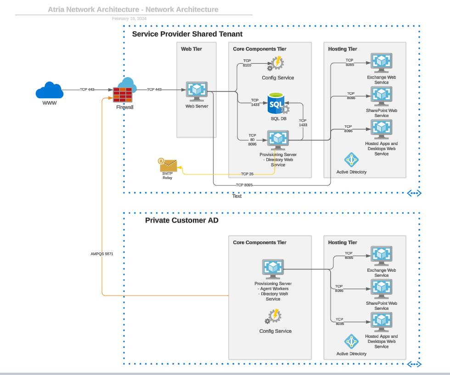The image size is (450, 375).
Task: Select the February 16, 2024 date text
Action: (x=129, y=19)
